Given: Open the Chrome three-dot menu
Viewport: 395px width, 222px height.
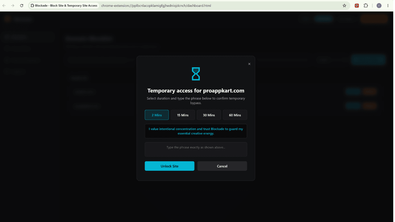Looking at the screenshot, I should click(x=388, y=6).
